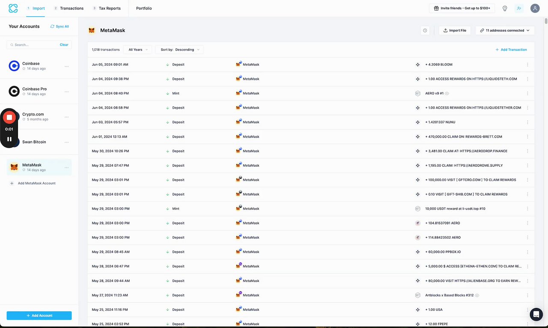Image resolution: width=548 pixels, height=328 pixels.
Task: Select the MetaMask account in sidebar
Action: click(39, 167)
